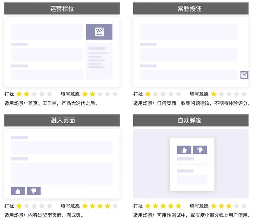253x223 pixels.
Task: Click the fifth 填写意愿 star under 常驻按钮
Action: point(244,94)
